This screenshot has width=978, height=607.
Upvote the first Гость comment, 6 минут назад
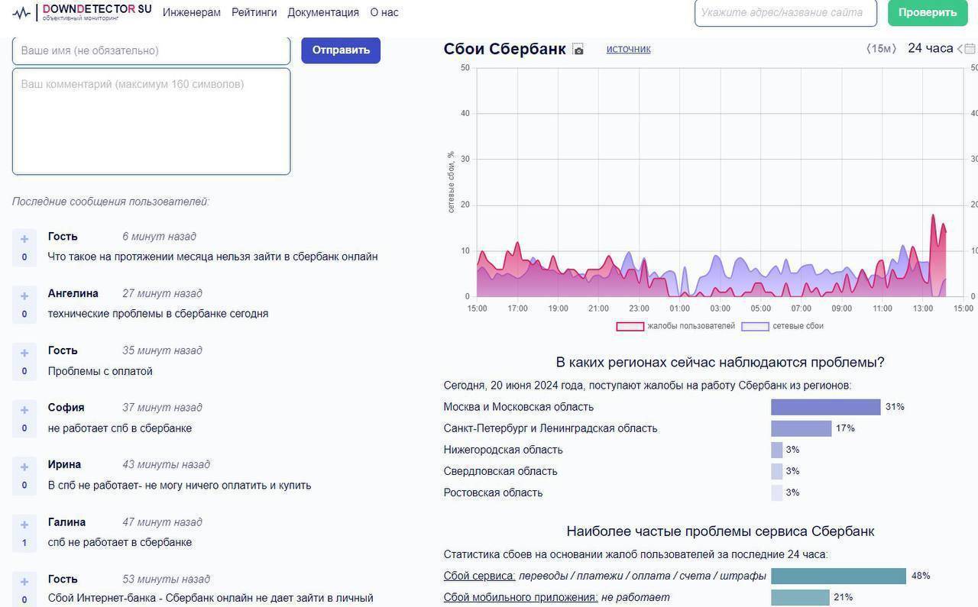pyautogui.click(x=24, y=239)
